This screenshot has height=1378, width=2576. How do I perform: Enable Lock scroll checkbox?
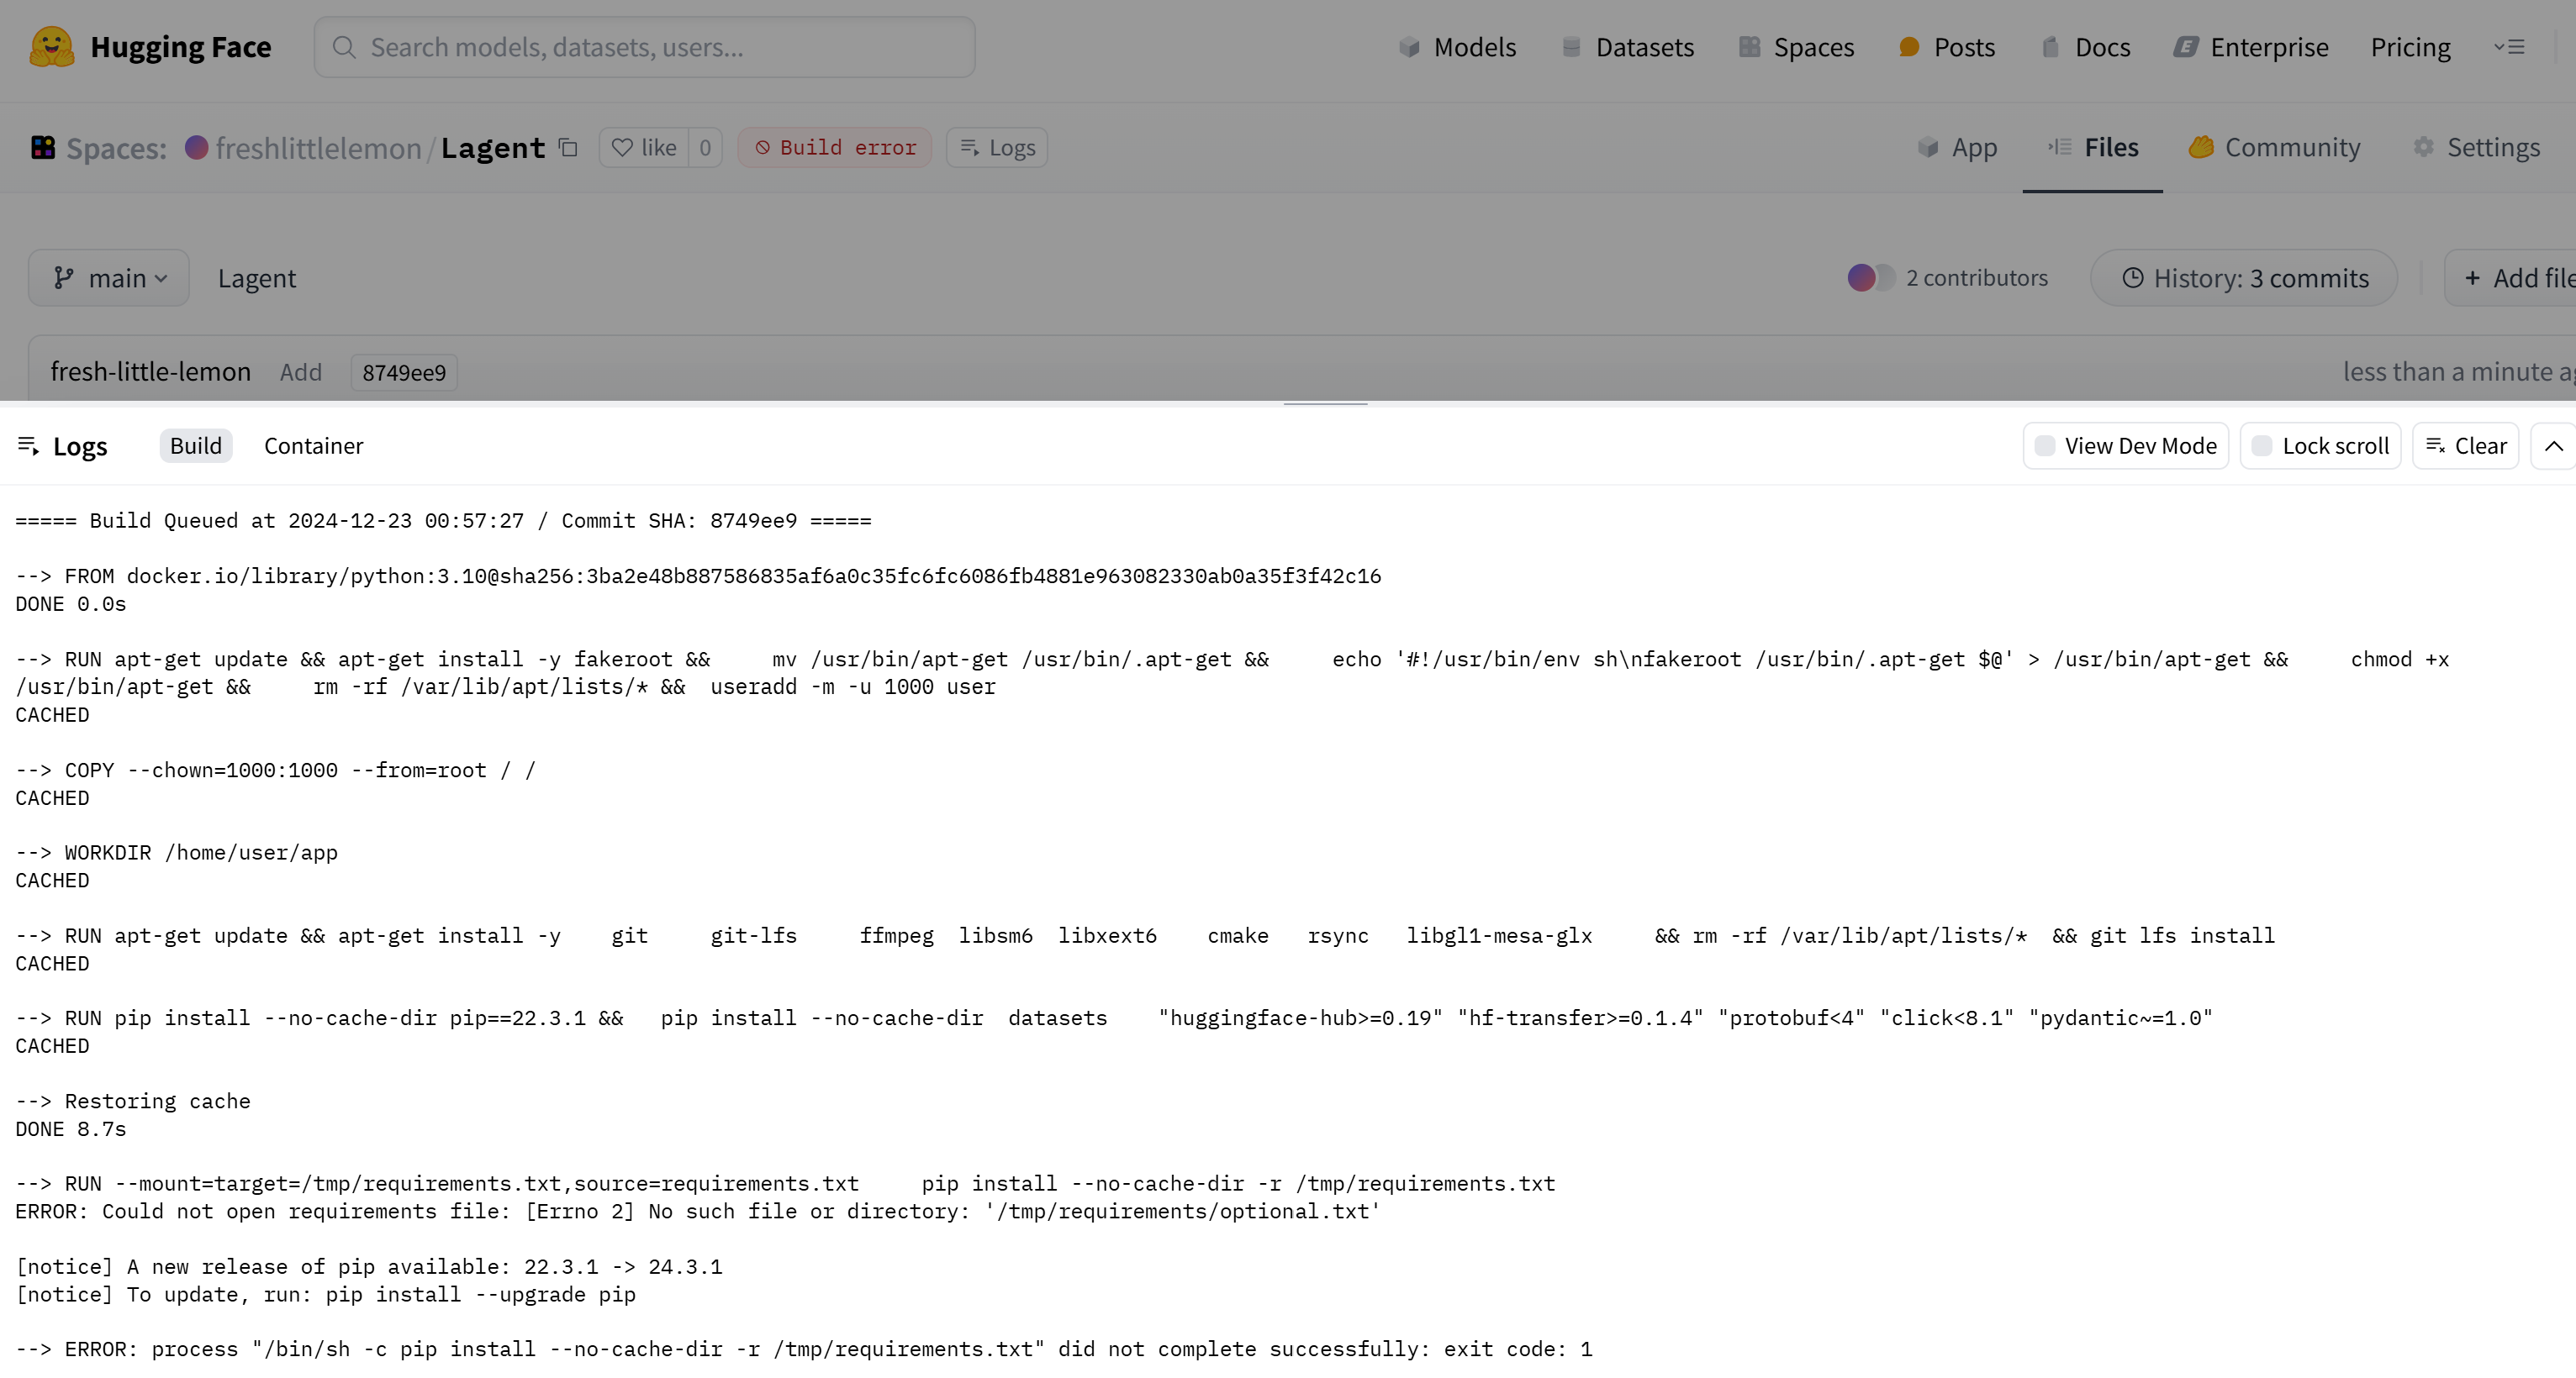[x=2262, y=445]
